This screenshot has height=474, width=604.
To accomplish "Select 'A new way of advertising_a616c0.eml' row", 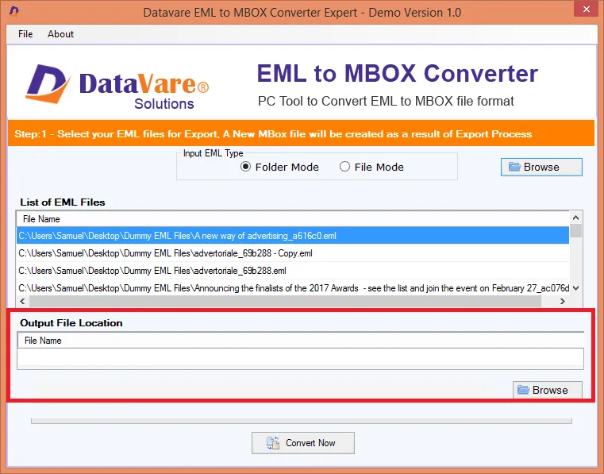I will click(x=293, y=236).
